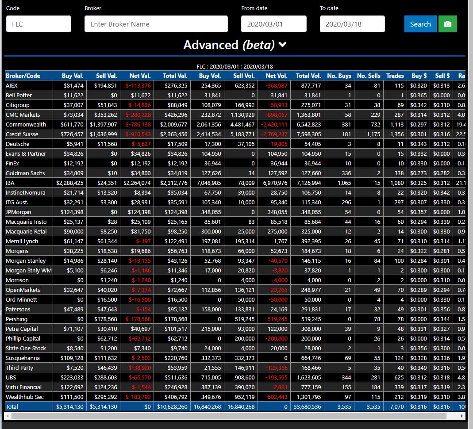The image size is (473, 429).
Task: Sort by No. Buys column header
Action: tap(339, 76)
